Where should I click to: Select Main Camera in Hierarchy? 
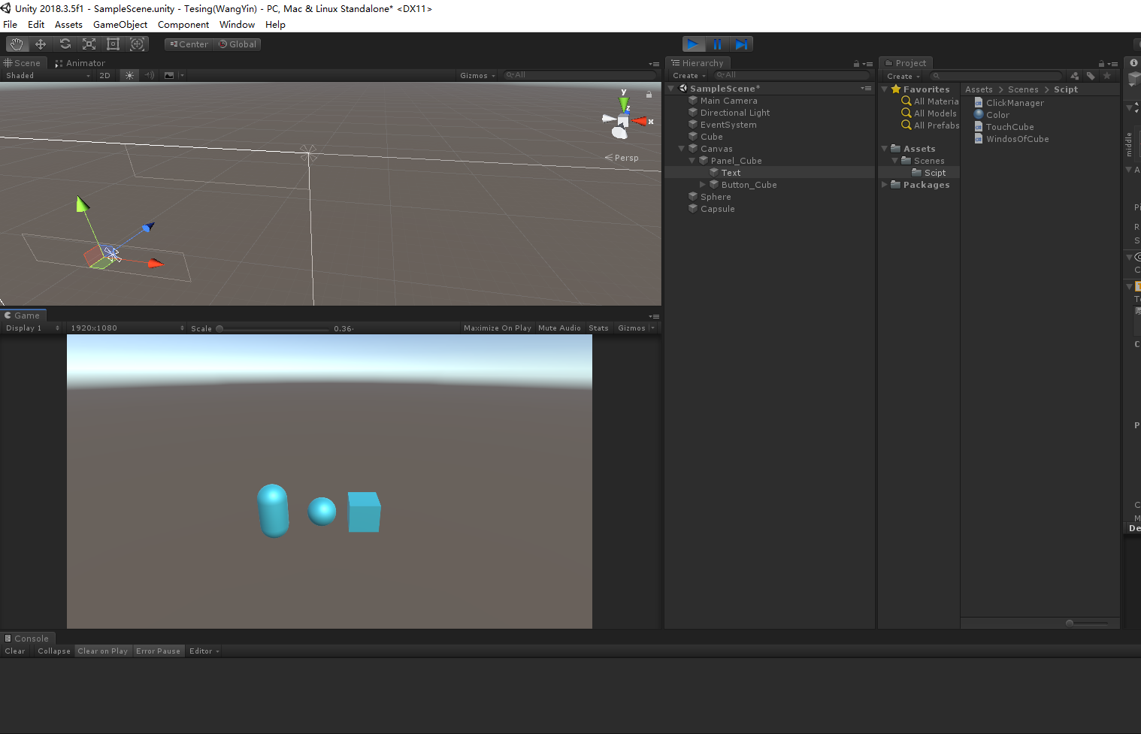point(728,101)
